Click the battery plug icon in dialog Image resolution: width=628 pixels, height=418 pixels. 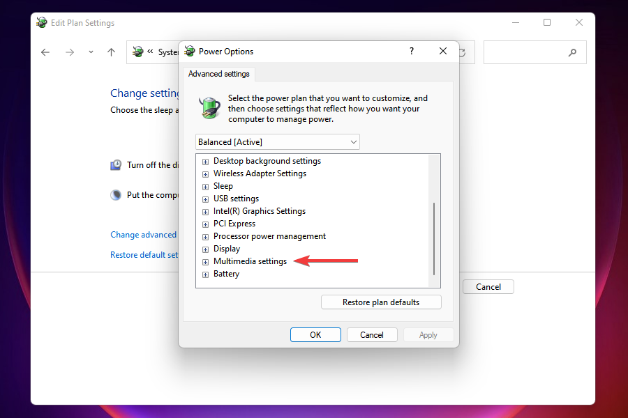coord(209,108)
